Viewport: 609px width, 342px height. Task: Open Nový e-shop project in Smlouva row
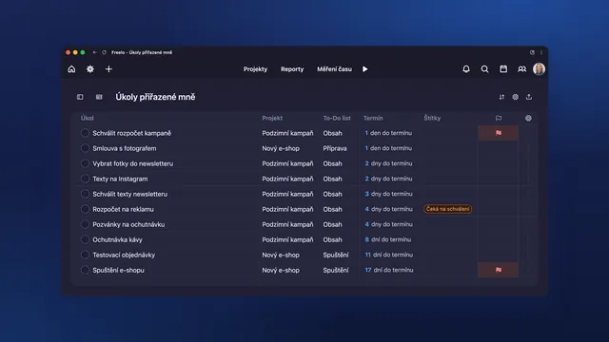click(x=281, y=148)
